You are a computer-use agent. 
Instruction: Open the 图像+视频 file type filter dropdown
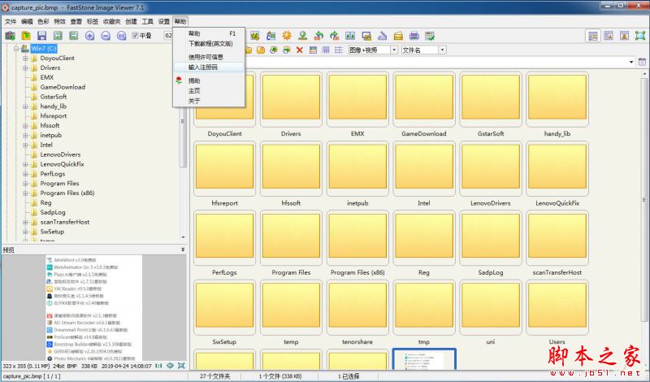point(394,50)
